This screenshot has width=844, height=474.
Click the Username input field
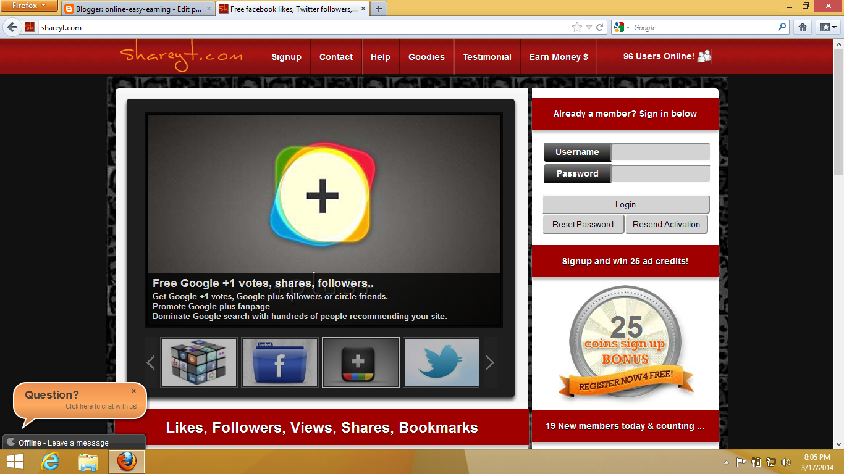pyautogui.click(x=660, y=152)
